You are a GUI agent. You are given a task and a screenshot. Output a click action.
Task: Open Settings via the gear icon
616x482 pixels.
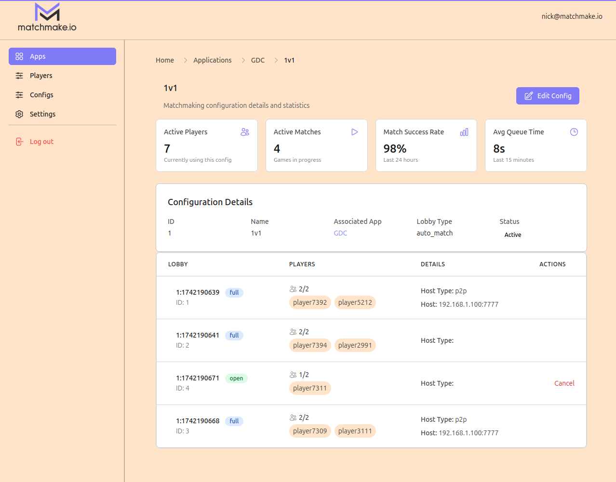click(19, 114)
